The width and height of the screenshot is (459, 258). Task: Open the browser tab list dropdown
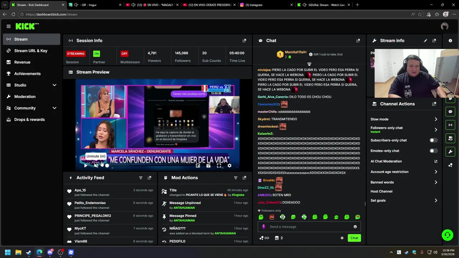(5, 5)
